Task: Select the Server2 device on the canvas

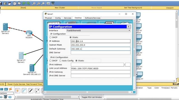Action: click(x=5, y=27)
